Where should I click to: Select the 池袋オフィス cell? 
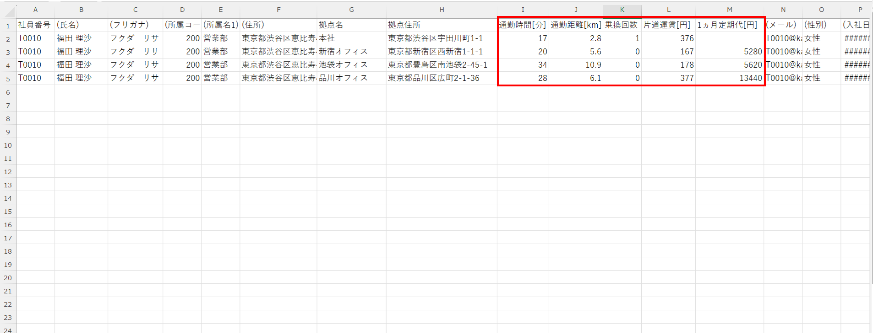(x=351, y=65)
